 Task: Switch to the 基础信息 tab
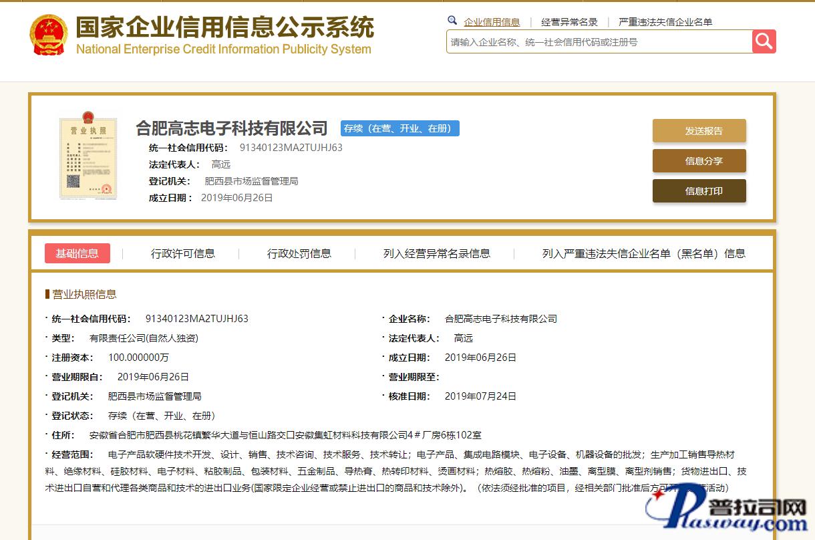pyautogui.click(x=77, y=253)
